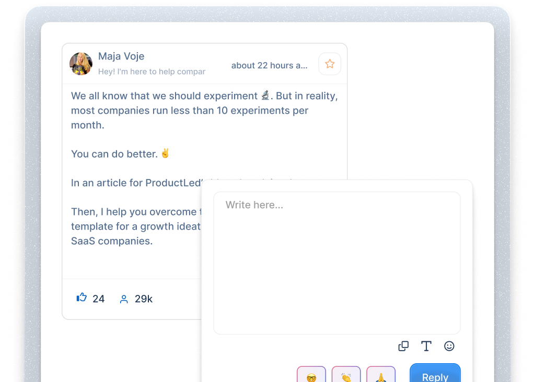Open Maja Voje's profile picture
535x382 pixels.
[x=81, y=64]
